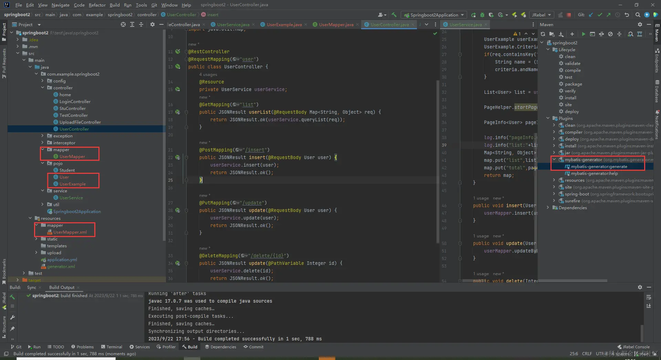The height and width of the screenshot is (360, 661).
Task: Reload all Maven projects
Action: [x=543, y=34]
